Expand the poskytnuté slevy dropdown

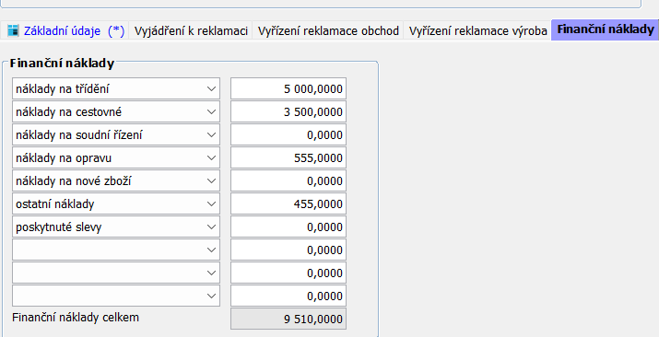(211, 227)
